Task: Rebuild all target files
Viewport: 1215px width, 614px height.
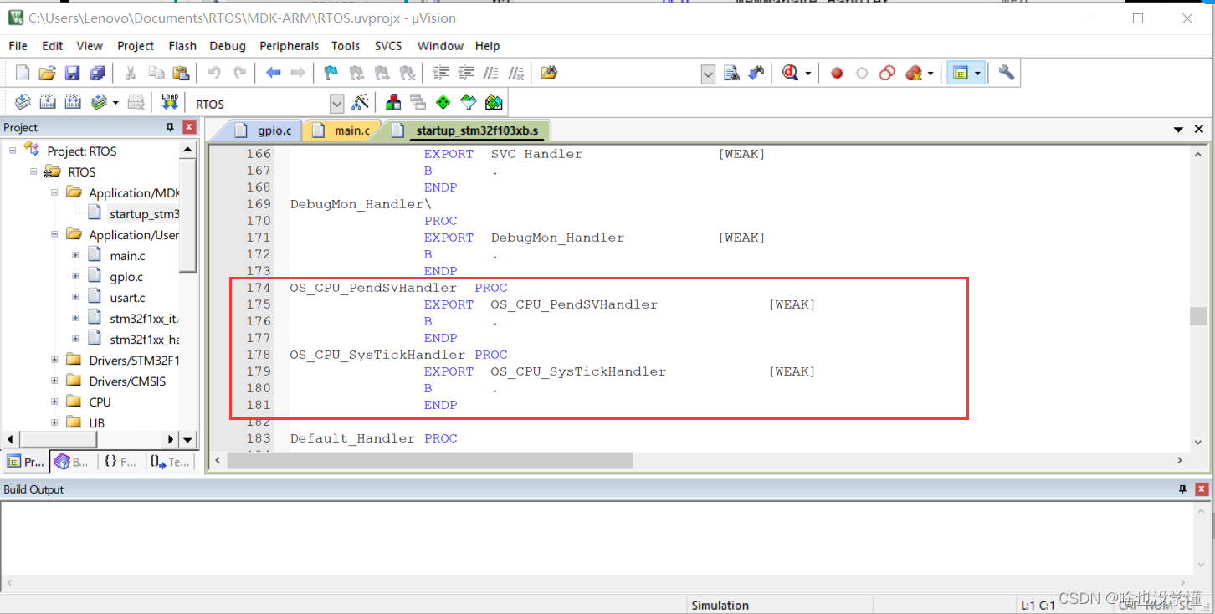Action: point(73,103)
